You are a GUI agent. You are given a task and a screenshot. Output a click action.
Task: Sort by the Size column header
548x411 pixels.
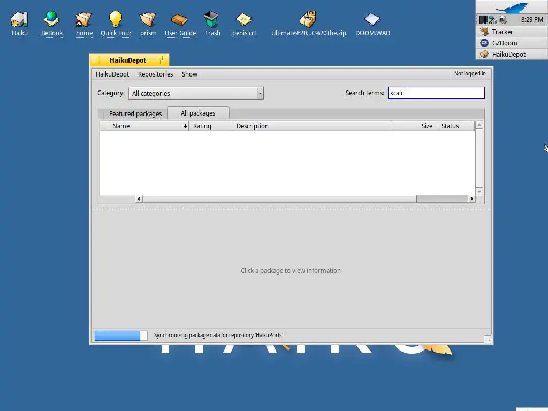click(x=415, y=126)
